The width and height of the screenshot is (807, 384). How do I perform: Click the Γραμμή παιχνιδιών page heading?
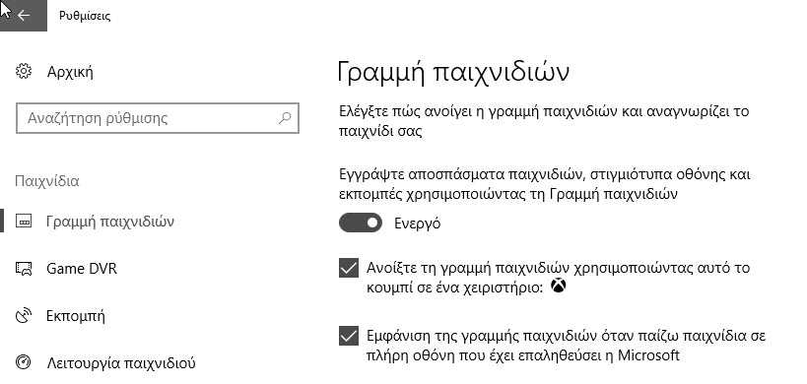(x=453, y=72)
